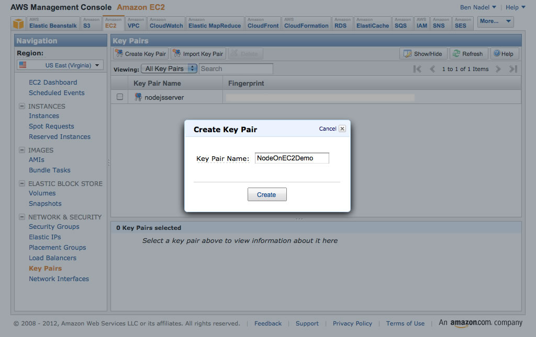Switch to the ElastiCache tab
The image size is (536, 337).
click(373, 23)
